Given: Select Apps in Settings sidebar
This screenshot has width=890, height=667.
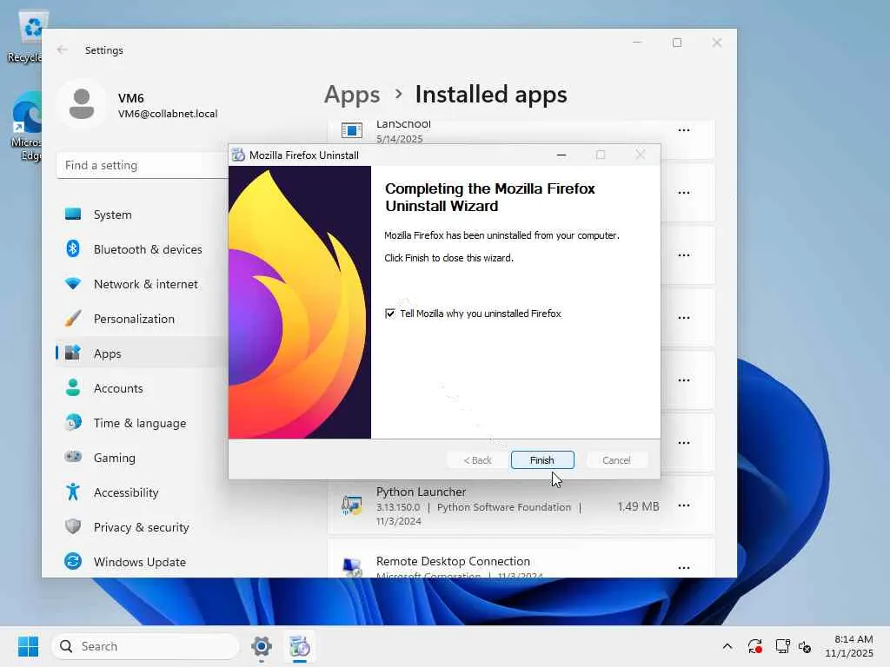Looking at the screenshot, I should 141,353.
